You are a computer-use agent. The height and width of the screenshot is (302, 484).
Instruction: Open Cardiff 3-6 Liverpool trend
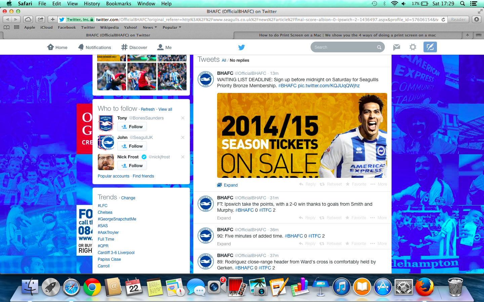[116, 253]
